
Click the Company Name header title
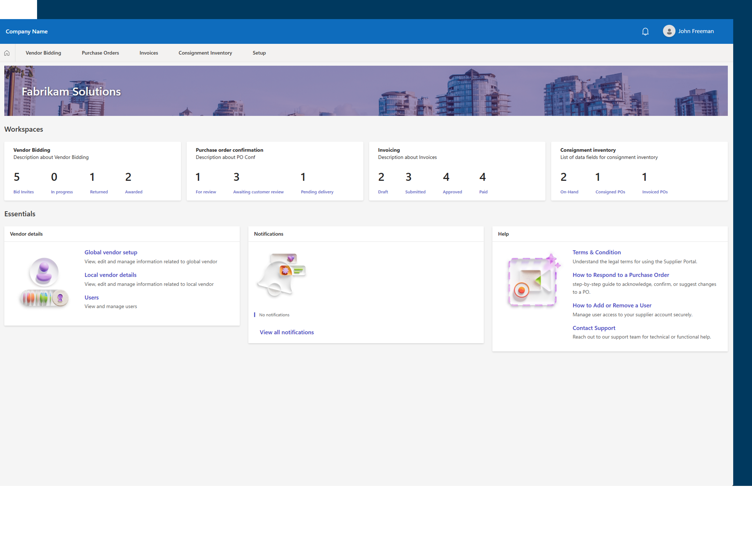point(27,31)
